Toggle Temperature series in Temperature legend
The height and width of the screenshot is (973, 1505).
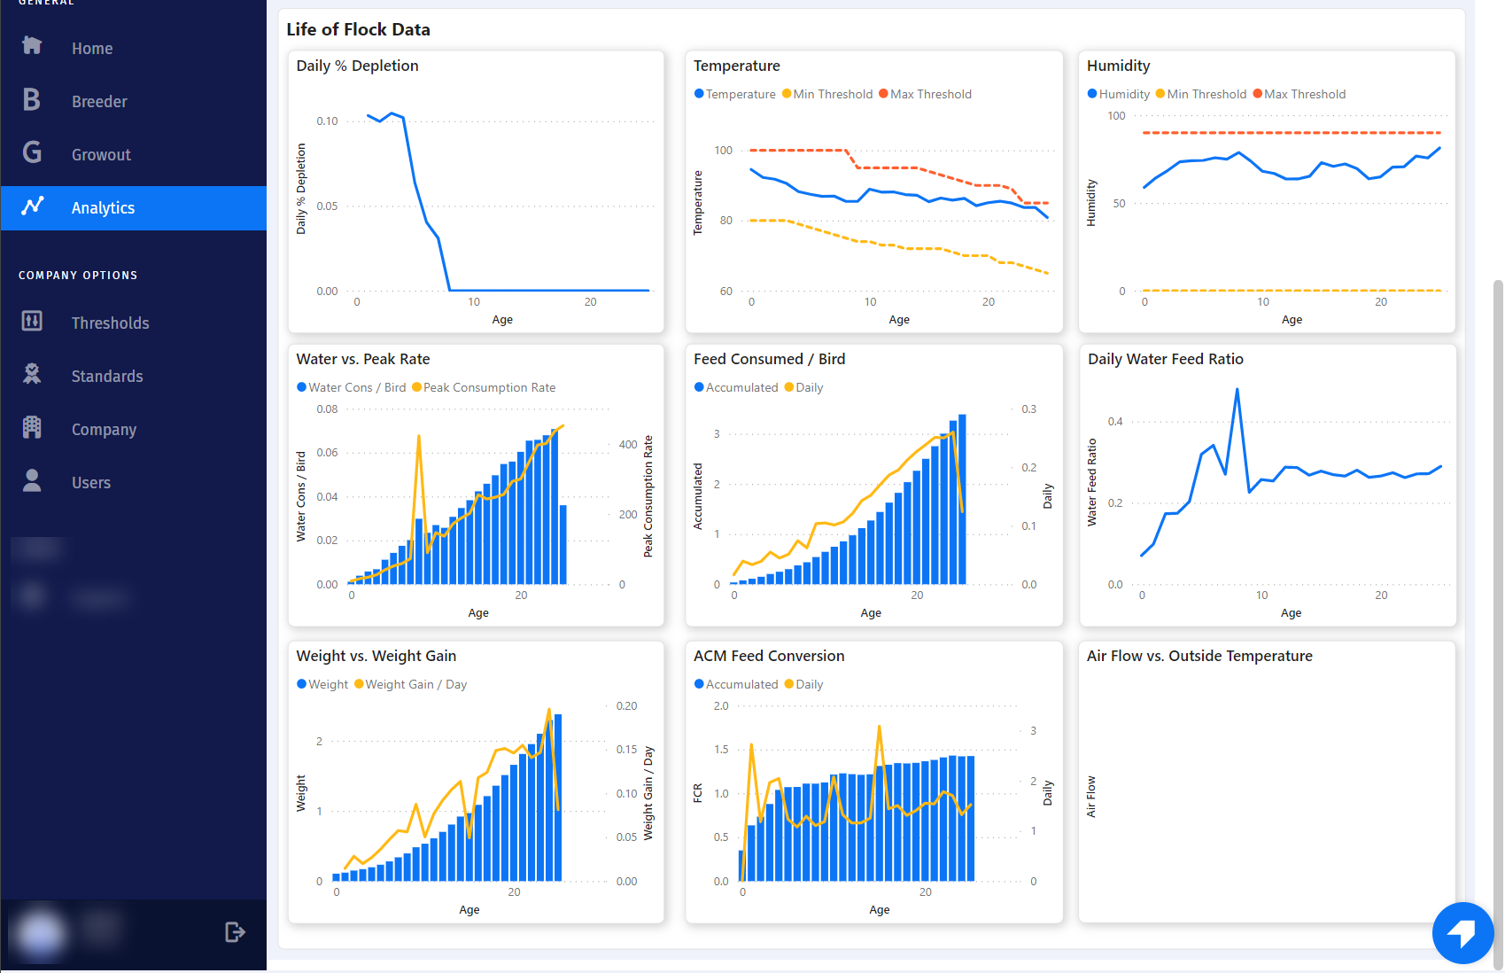click(735, 94)
